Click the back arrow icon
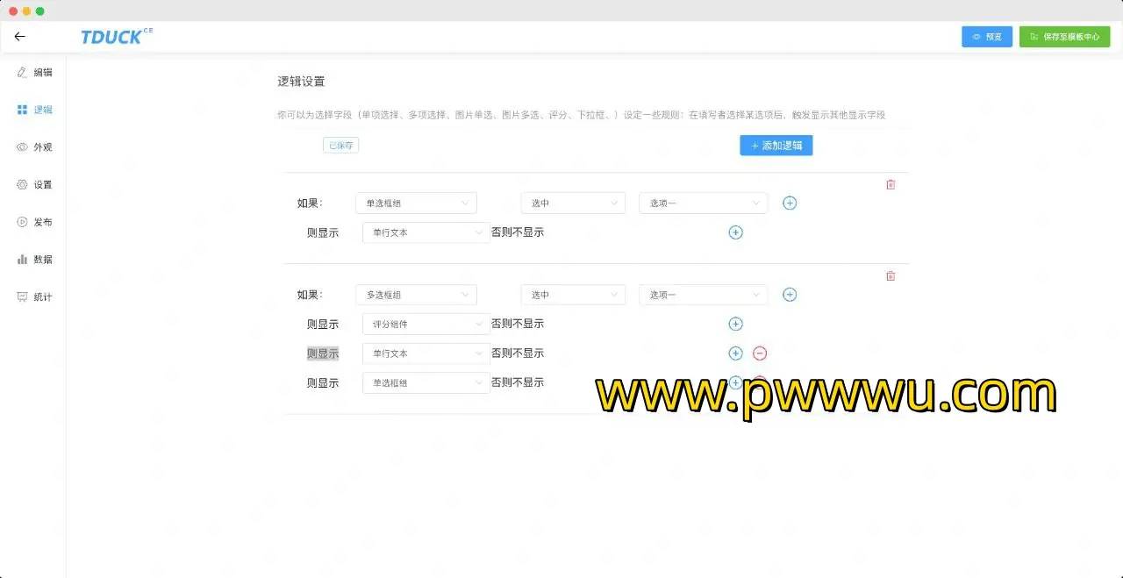 point(20,37)
